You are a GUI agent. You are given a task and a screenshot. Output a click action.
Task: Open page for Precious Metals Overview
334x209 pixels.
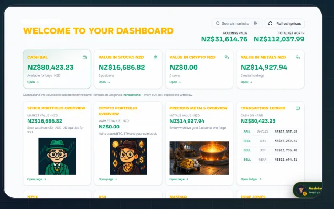[x=179, y=179]
